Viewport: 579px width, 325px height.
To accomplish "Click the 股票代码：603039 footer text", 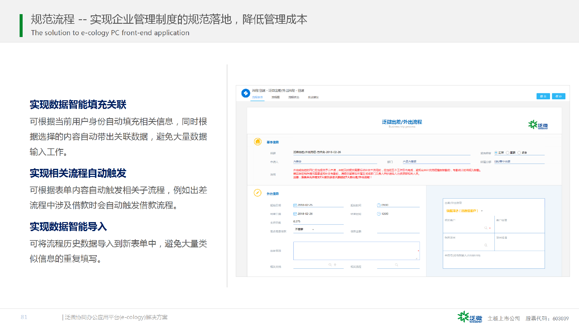I will 547,318.
